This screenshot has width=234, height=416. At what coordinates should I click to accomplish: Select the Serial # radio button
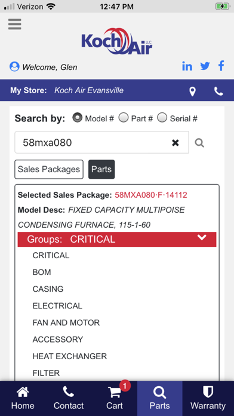tap(162, 118)
